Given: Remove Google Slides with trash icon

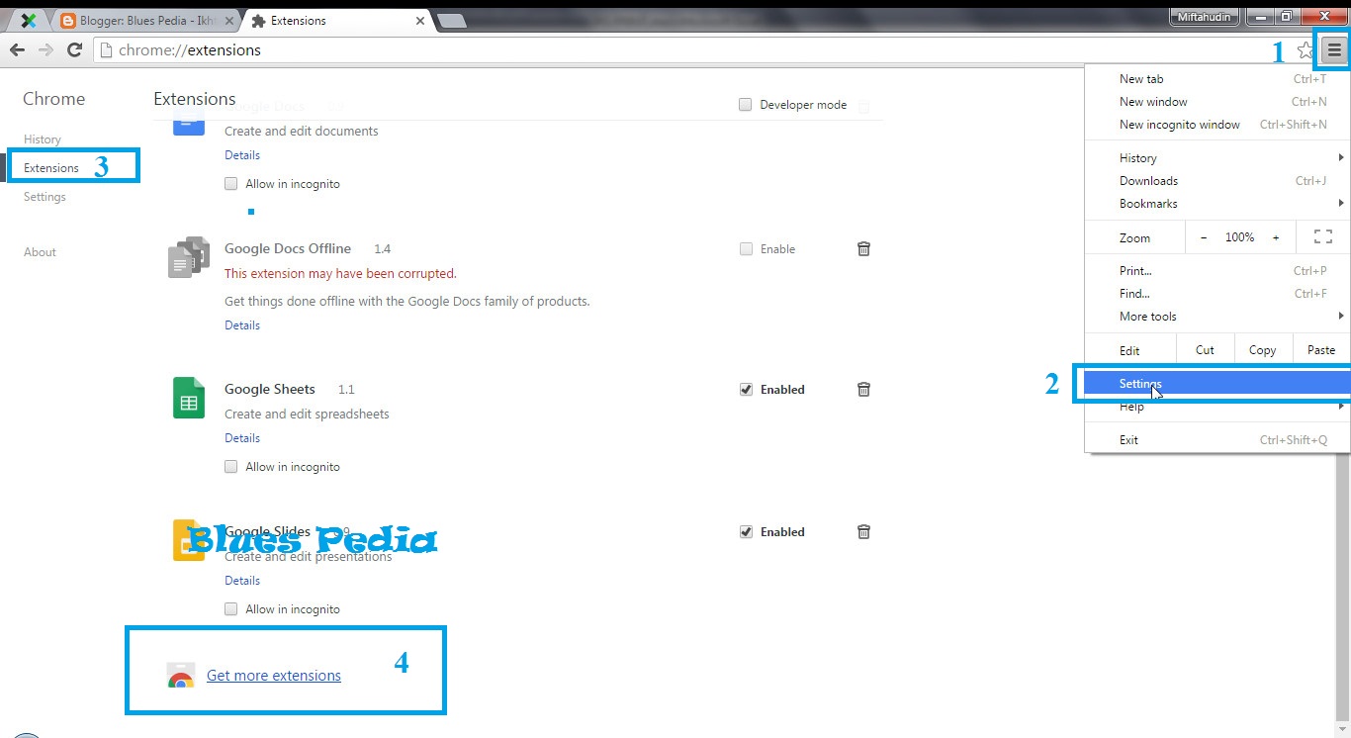Looking at the screenshot, I should pos(863,532).
